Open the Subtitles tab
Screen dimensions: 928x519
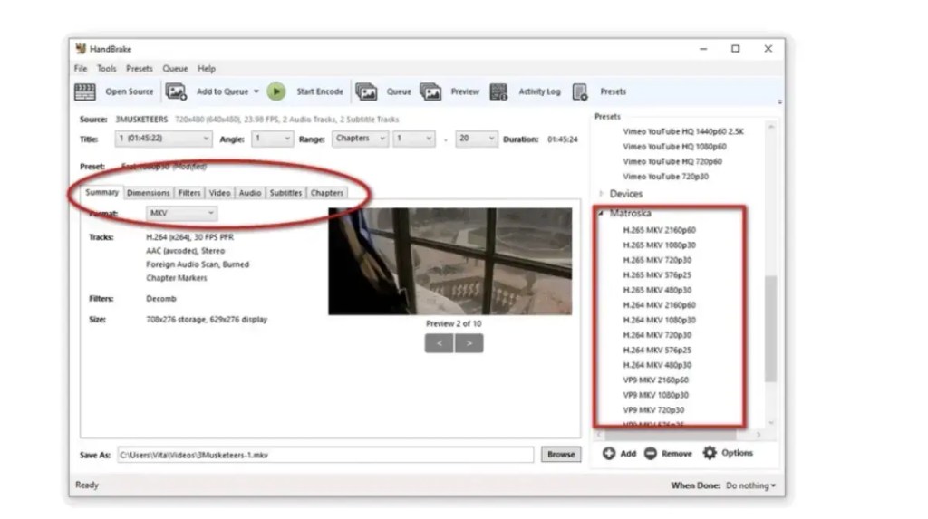coord(285,193)
